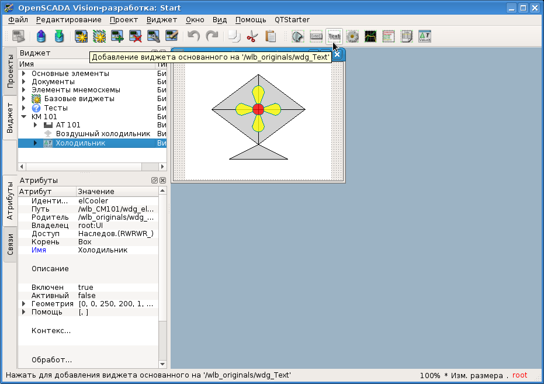Click the paste clipboard icon

(x=271, y=36)
